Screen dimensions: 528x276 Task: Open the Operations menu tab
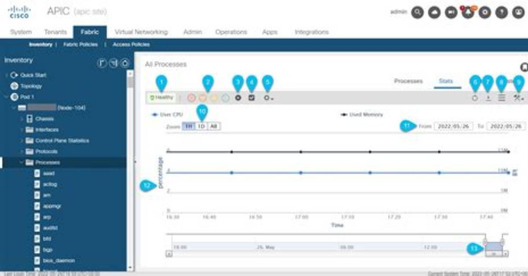point(231,32)
